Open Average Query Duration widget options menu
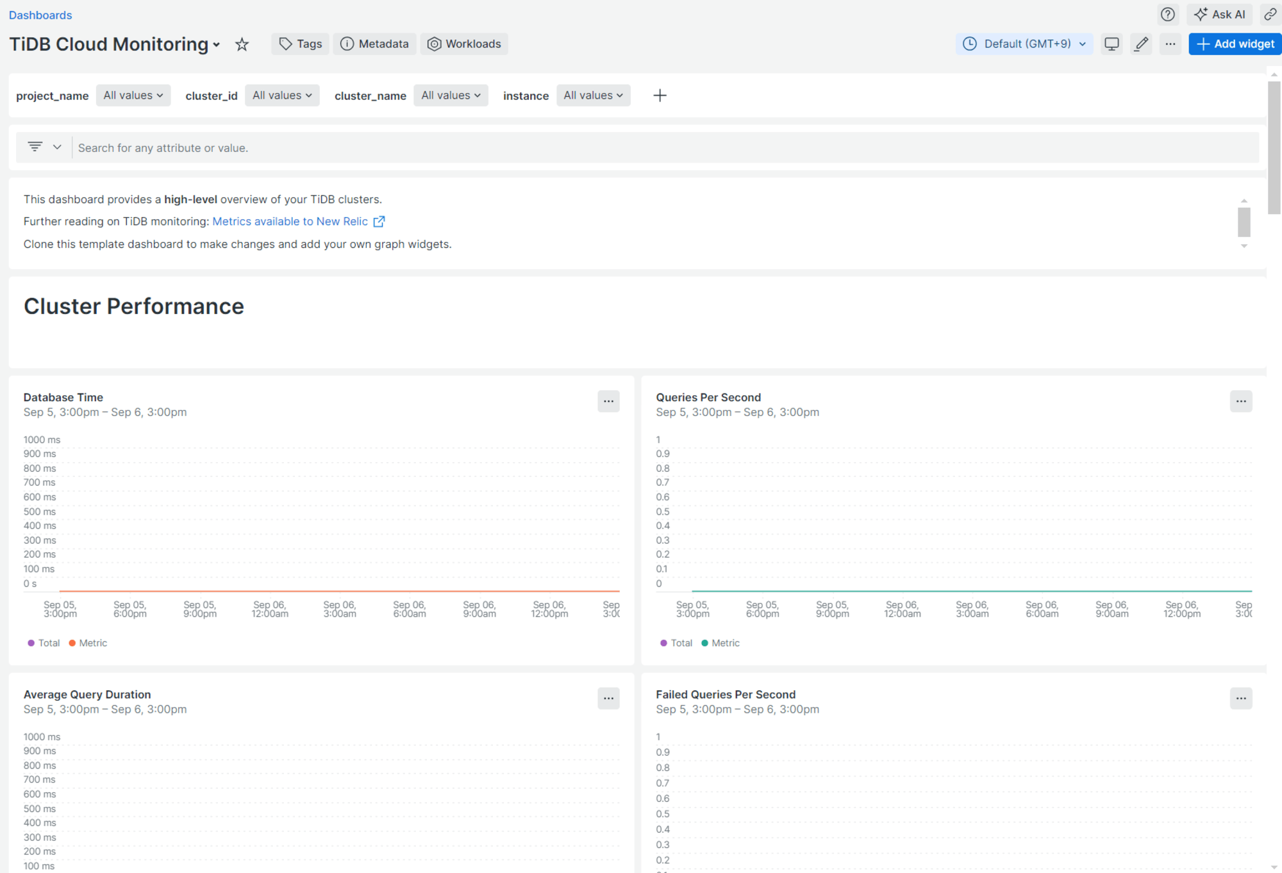The height and width of the screenshot is (873, 1282). click(608, 698)
